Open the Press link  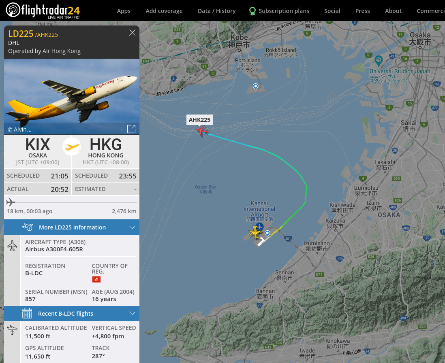click(362, 11)
